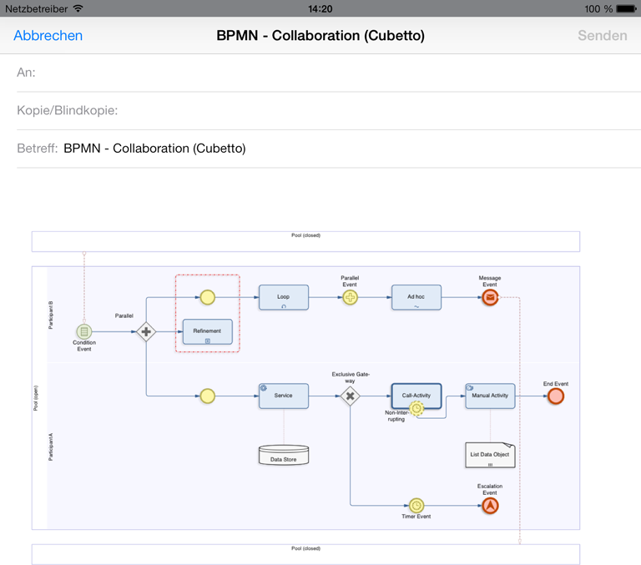641x565 pixels.
Task: Tap the Condition Event icon
Action: click(x=83, y=331)
